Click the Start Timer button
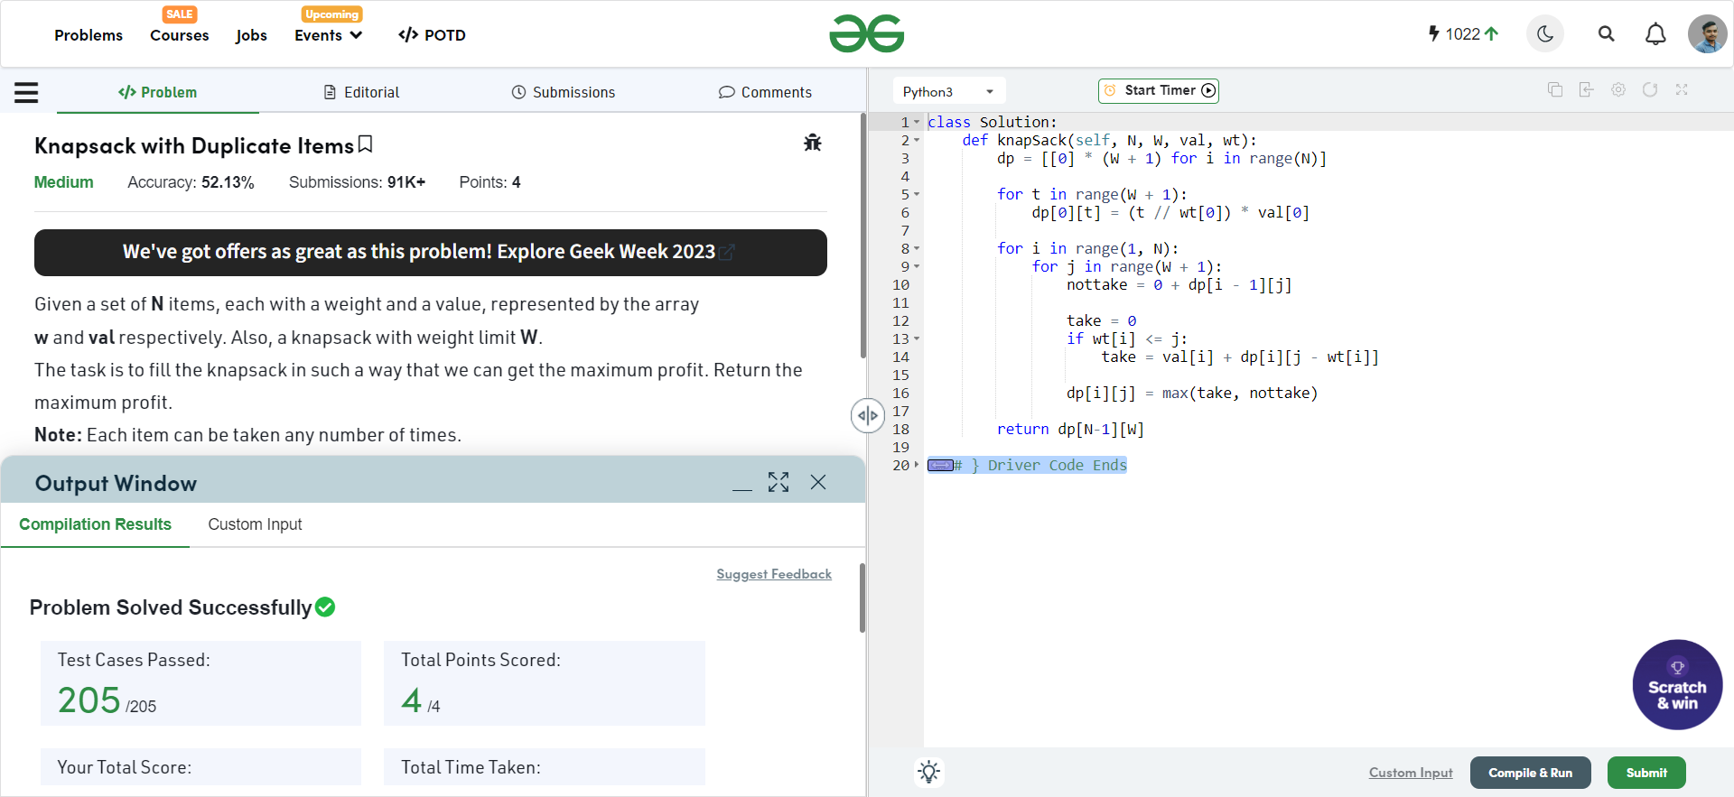 1159,90
